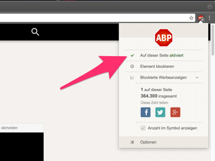Click the statistics chart icon
Viewport: 215px width, 161px height.
click(x=132, y=78)
